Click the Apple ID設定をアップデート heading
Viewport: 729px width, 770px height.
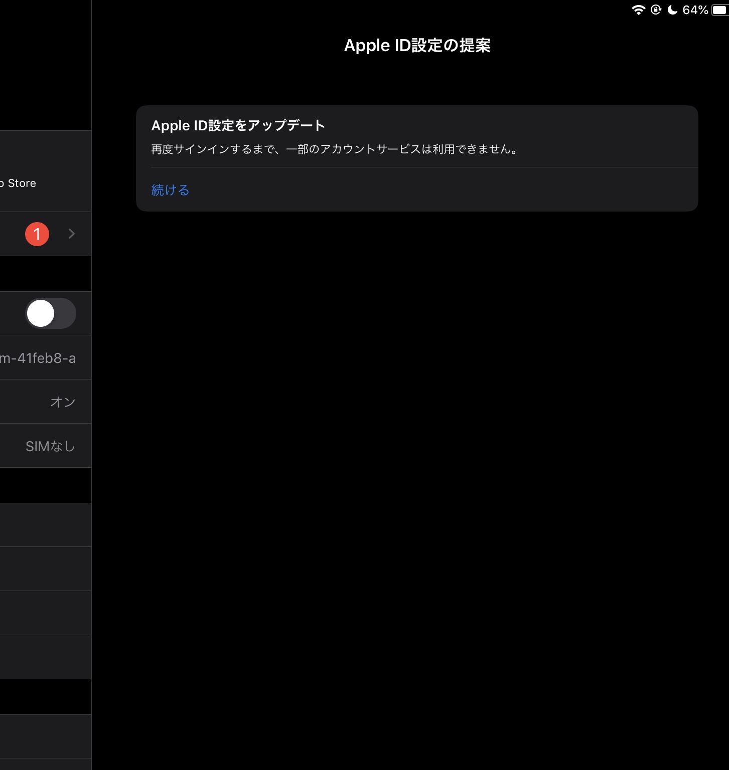coord(238,125)
